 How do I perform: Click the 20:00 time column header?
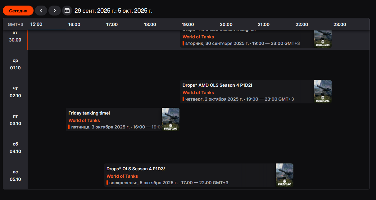[226, 24]
